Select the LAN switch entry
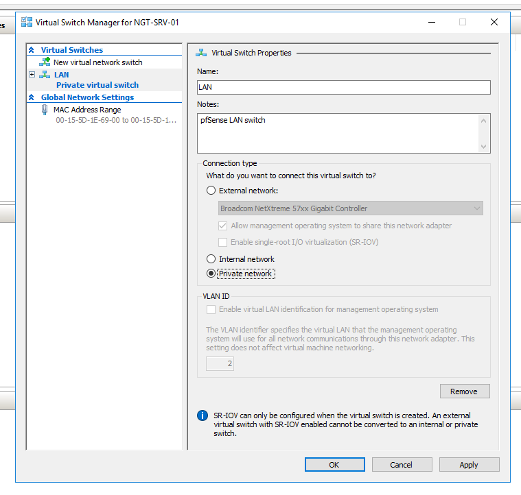The width and height of the screenshot is (521, 495). (x=62, y=75)
